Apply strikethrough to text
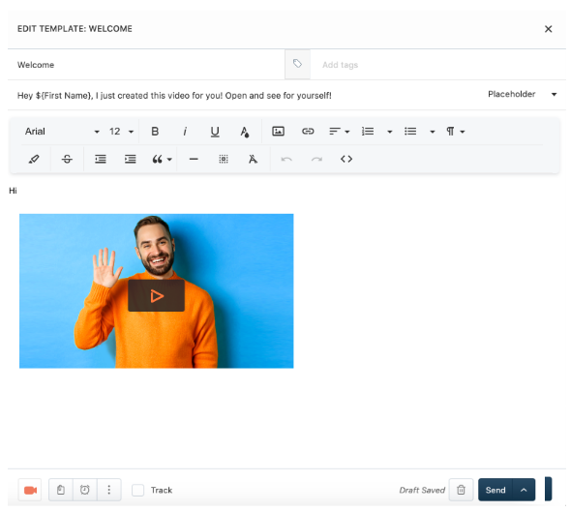 (67, 159)
